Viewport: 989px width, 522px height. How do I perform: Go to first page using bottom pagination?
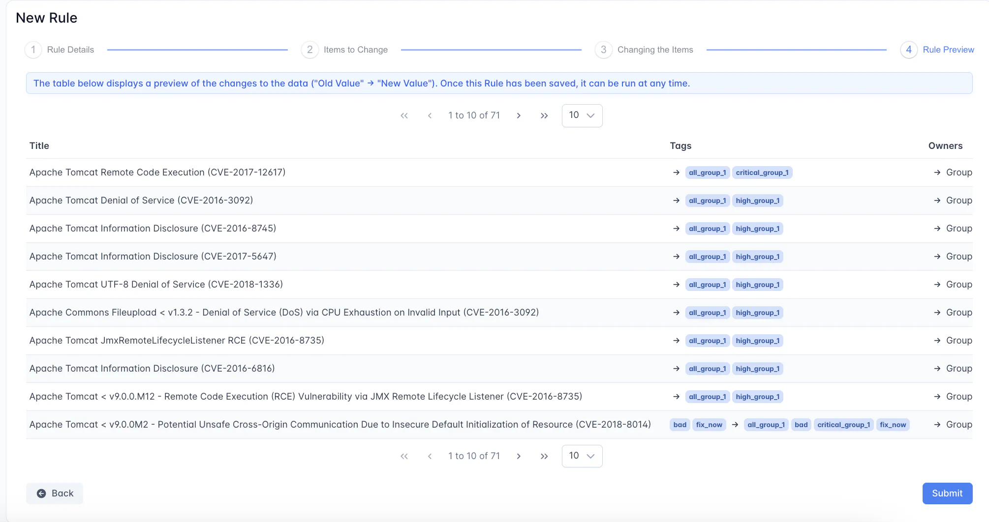(404, 456)
